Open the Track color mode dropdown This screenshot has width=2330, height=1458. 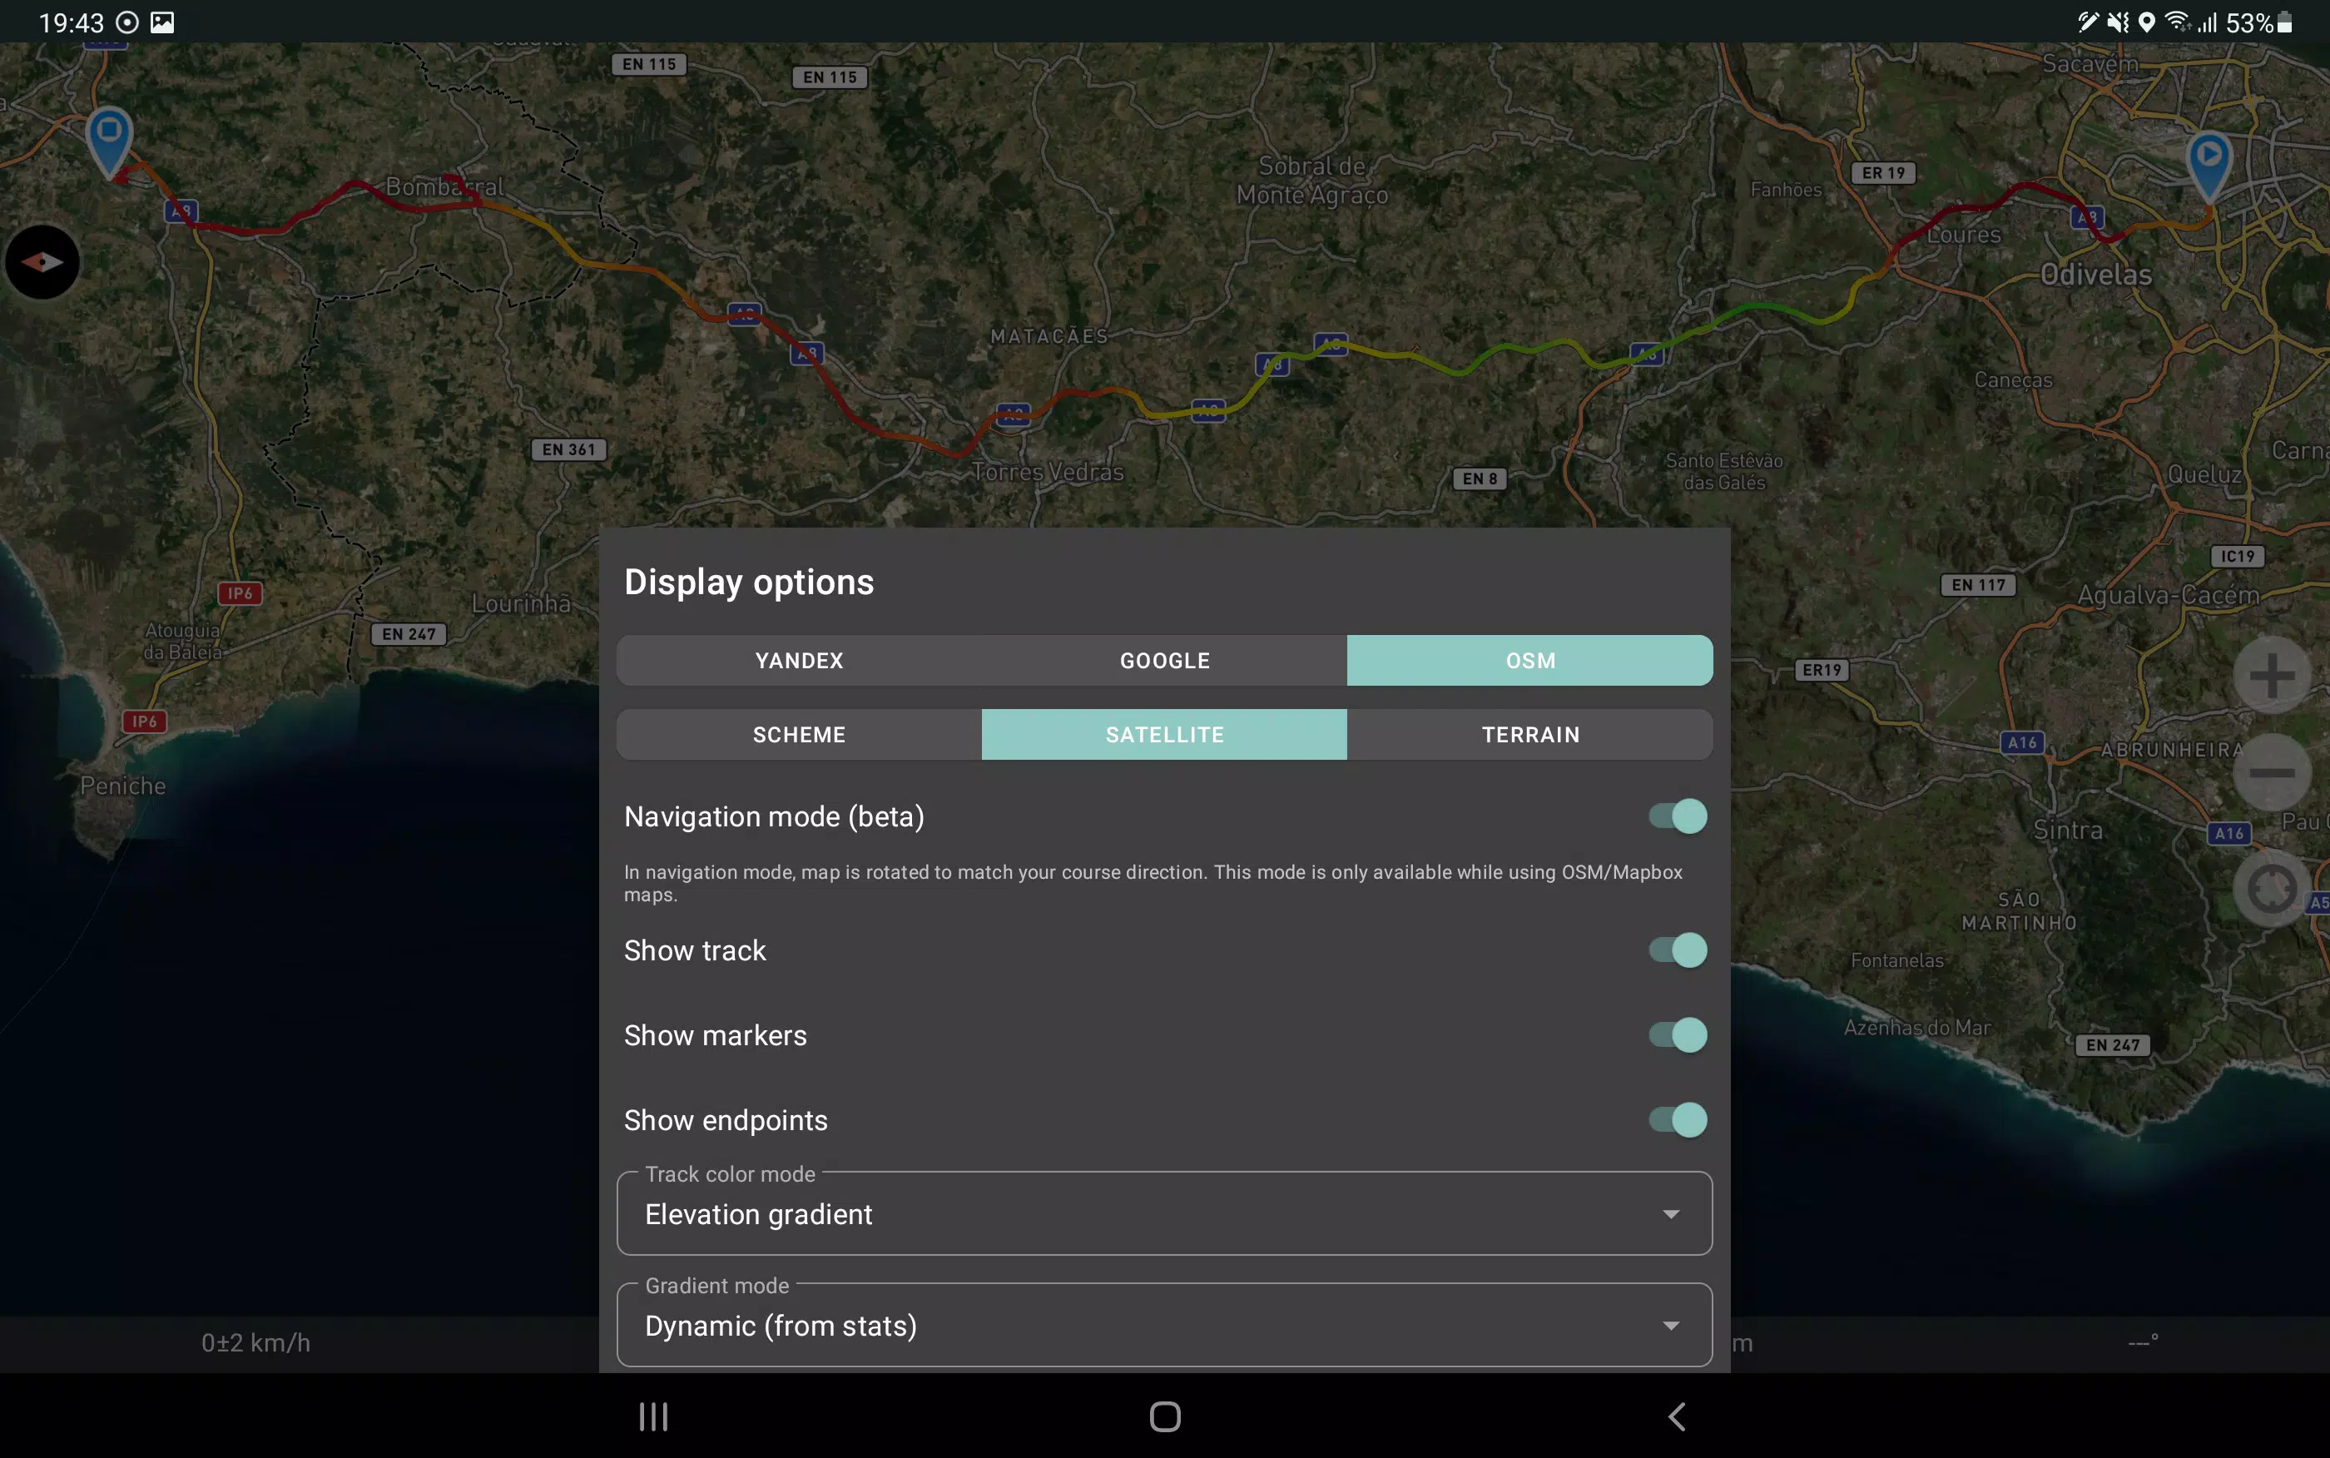tap(1163, 1214)
